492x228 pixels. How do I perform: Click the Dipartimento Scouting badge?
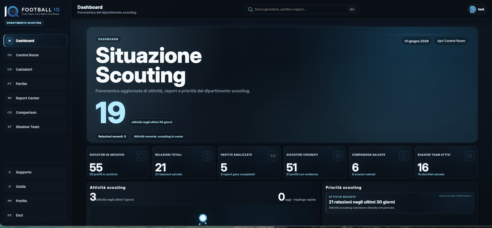coord(24,23)
